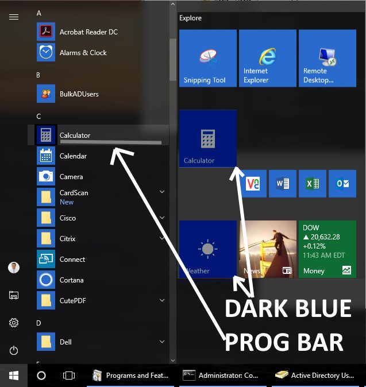Open the Money tile showing DOW
The width and height of the screenshot is (366, 387).
point(327,249)
